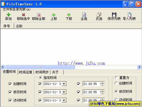Click the 名称 column header
This screenshot has height=107, width=142.
pyautogui.click(x=78, y=26)
